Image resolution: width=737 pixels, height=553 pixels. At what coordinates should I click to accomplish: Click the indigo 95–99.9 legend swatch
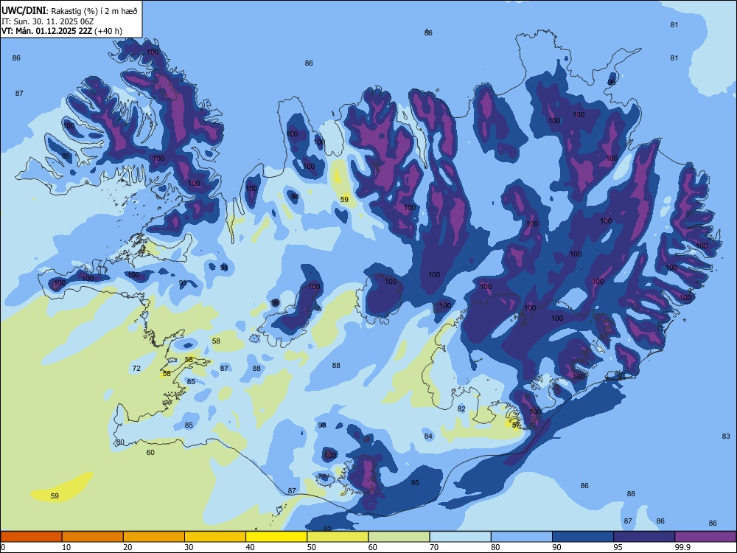point(644,537)
